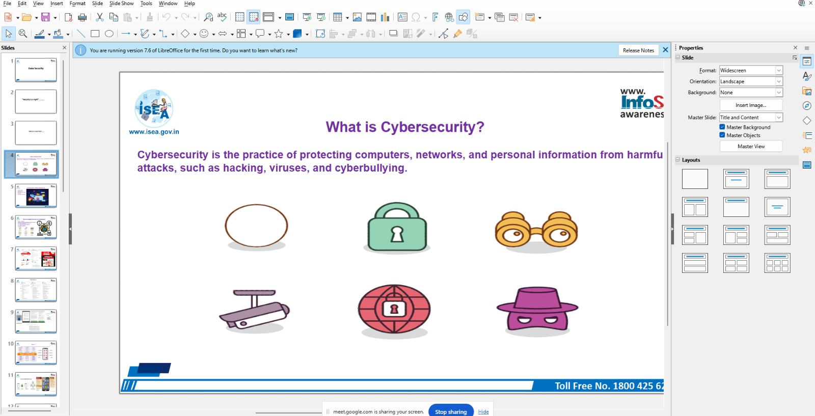Open the Orientation dropdown showing Landscape
The height and width of the screenshot is (416, 815).
[751, 81]
